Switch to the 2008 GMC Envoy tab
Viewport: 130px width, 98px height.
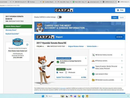pos(19,2)
